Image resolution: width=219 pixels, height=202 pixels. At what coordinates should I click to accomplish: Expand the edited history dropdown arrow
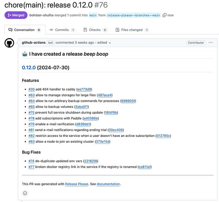point(110,43)
